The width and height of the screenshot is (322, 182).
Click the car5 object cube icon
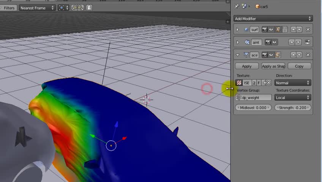pyautogui.click(x=257, y=6)
